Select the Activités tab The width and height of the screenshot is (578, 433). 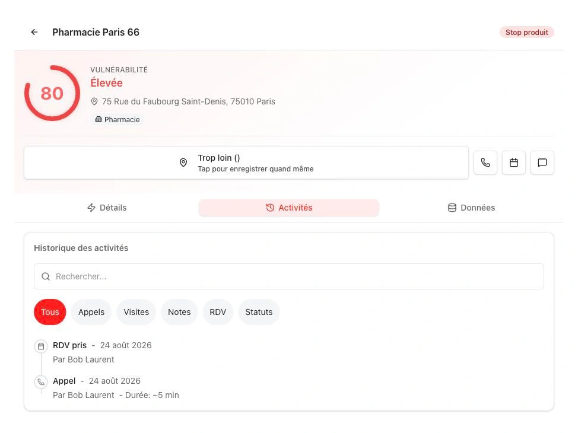288,208
